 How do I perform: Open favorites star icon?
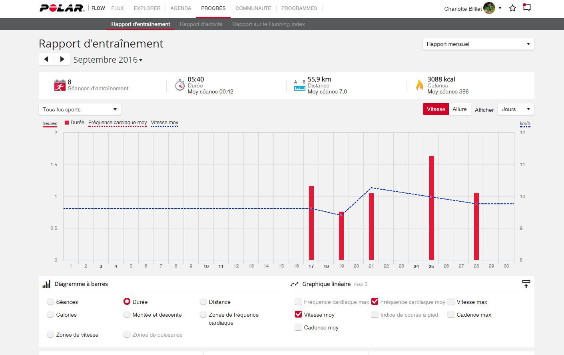click(x=512, y=8)
